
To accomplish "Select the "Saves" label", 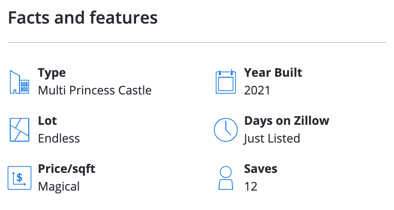I will point(260,169).
